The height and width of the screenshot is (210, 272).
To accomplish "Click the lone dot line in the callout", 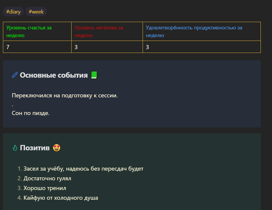I will click(12, 105).
